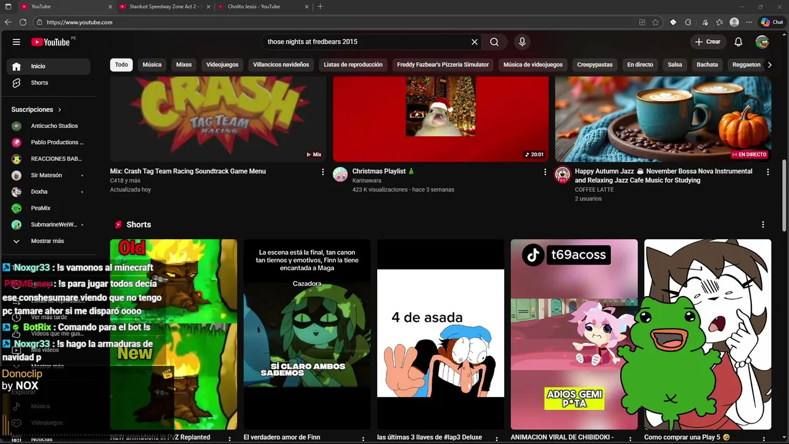
Task: Reload the page
Action: point(23,22)
